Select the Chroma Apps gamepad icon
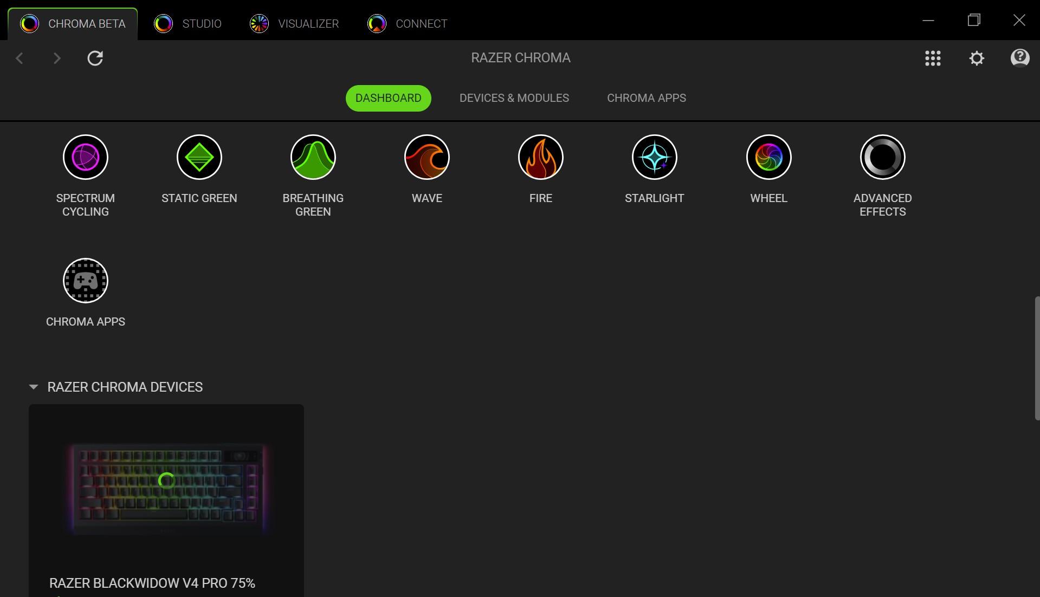Image resolution: width=1040 pixels, height=597 pixels. 86,281
